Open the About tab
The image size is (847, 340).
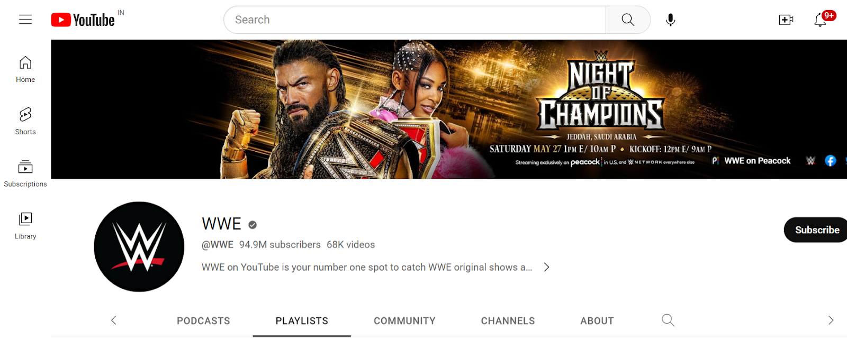pos(597,320)
